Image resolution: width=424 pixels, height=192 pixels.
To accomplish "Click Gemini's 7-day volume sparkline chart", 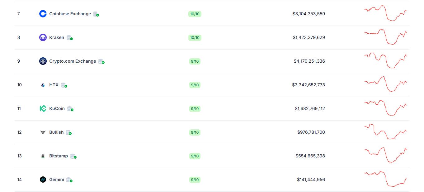I will (385, 179).
